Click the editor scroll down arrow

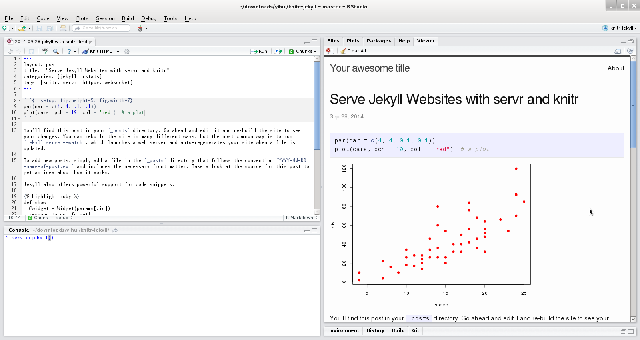point(317,212)
